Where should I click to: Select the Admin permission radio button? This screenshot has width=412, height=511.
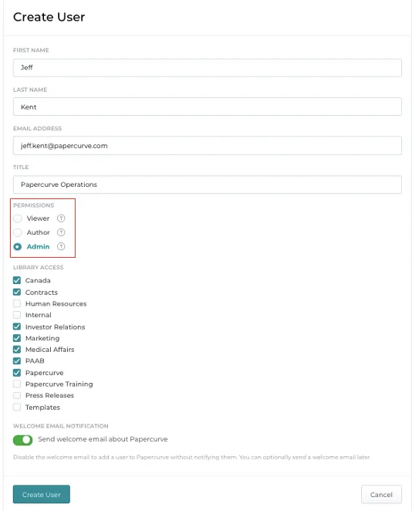[x=18, y=247]
